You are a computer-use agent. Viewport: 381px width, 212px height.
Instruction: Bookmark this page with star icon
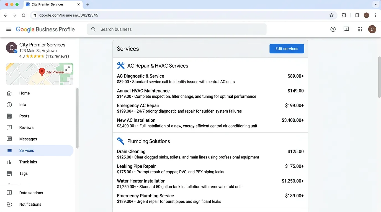pyautogui.click(x=331, y=15)
